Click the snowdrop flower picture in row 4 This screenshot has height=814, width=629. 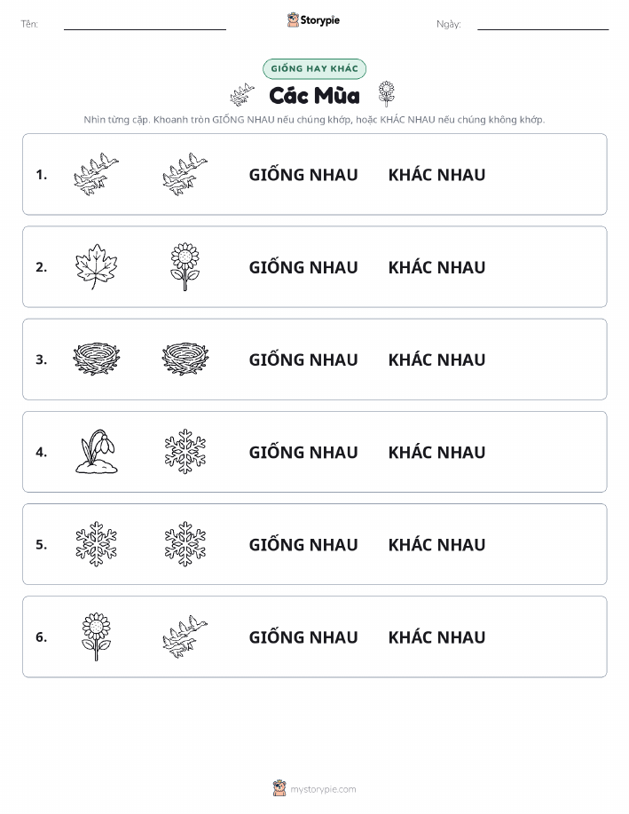tap(97, 452)
